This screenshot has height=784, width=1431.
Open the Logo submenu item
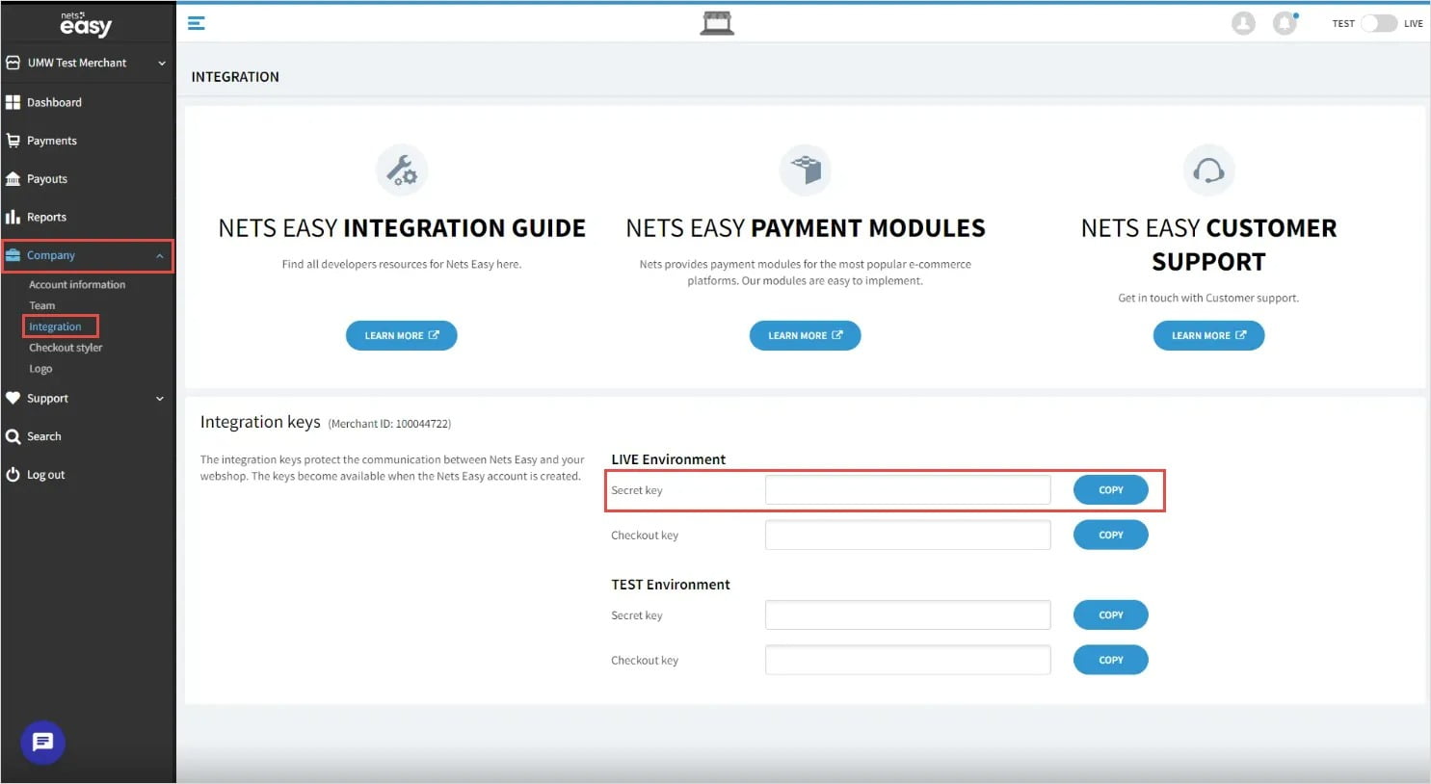[40, 369]
